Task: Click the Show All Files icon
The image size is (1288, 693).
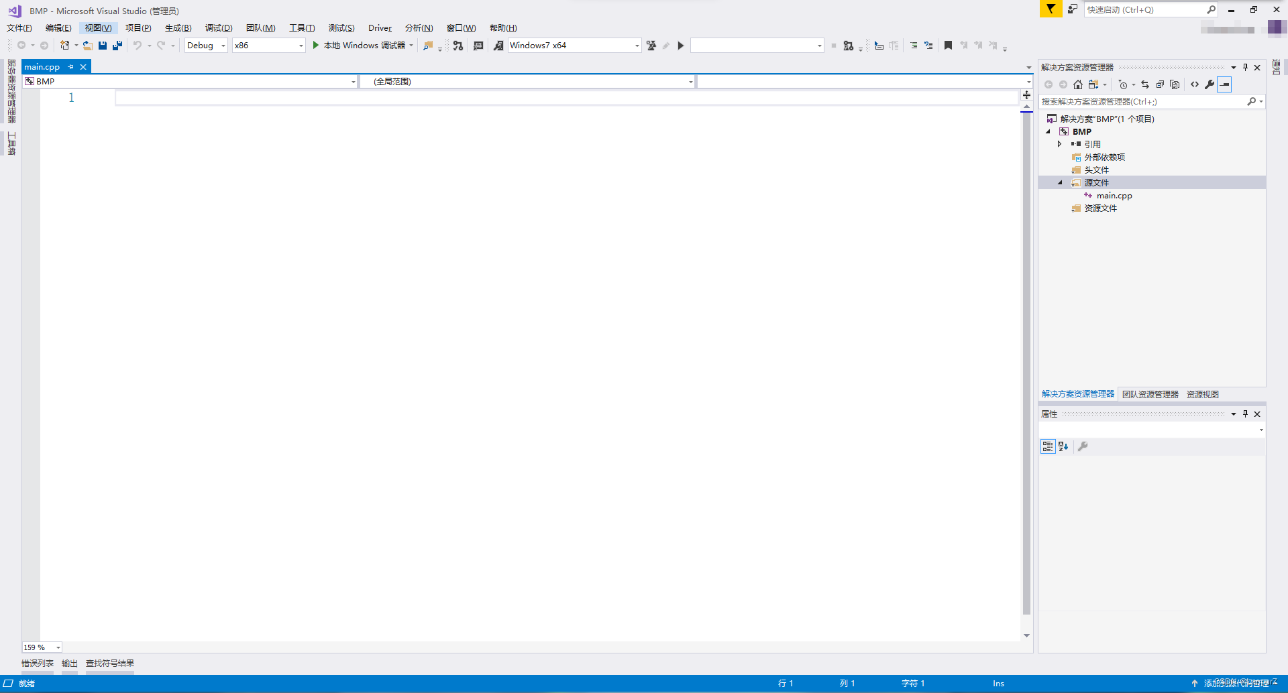Action: click(1175, 84)
